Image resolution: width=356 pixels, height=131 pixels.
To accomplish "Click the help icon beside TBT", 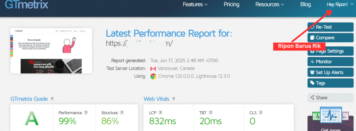I will coord(211,113).
